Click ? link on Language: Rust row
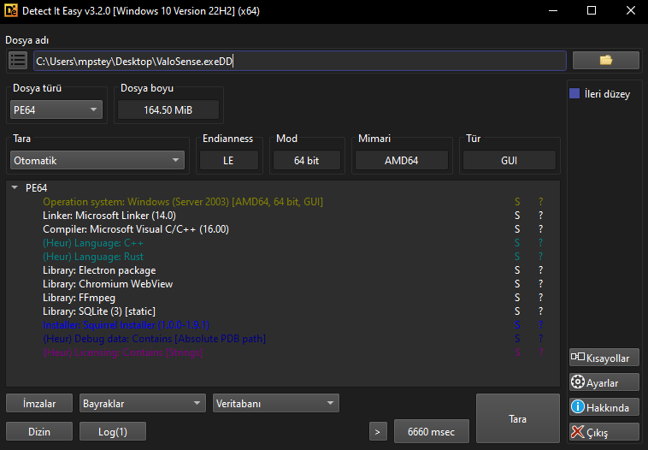648x450 pixels. pyautogui.click(x=540, y=257)
